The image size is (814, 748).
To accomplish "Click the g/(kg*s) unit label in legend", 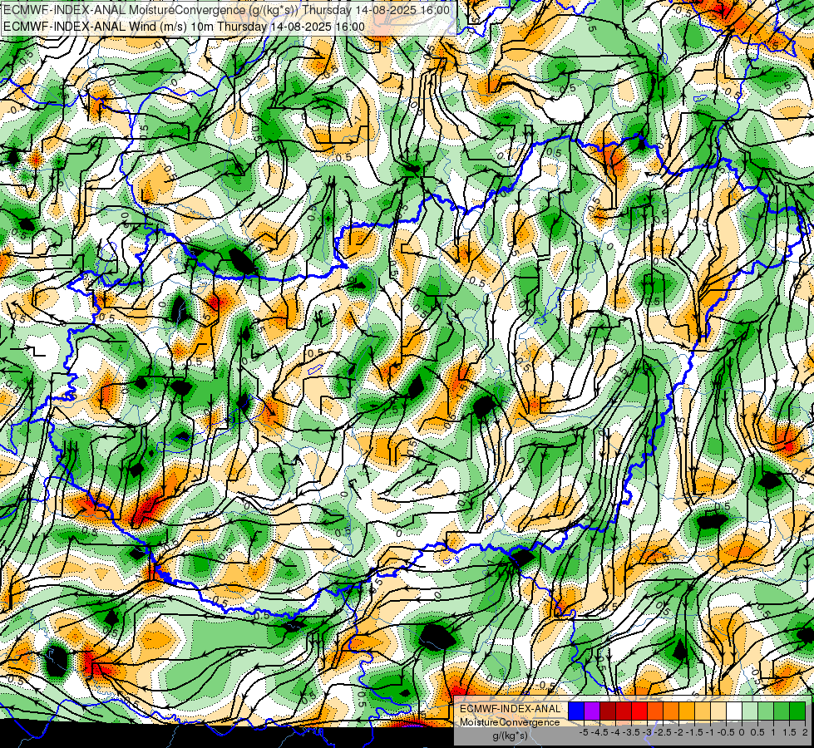I will (510, 736).
